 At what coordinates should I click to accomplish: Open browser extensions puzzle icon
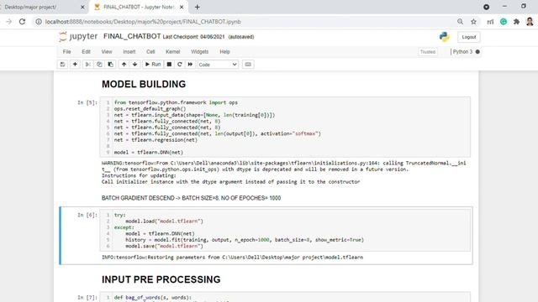[x=516, y=22]
